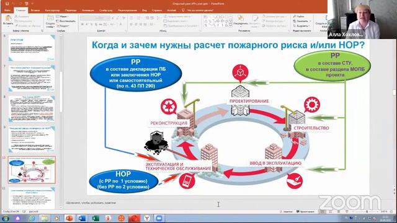Screen dimensions: 397x223
Task: Select the blue НОР ellipse shape
Action: point(123,181)
